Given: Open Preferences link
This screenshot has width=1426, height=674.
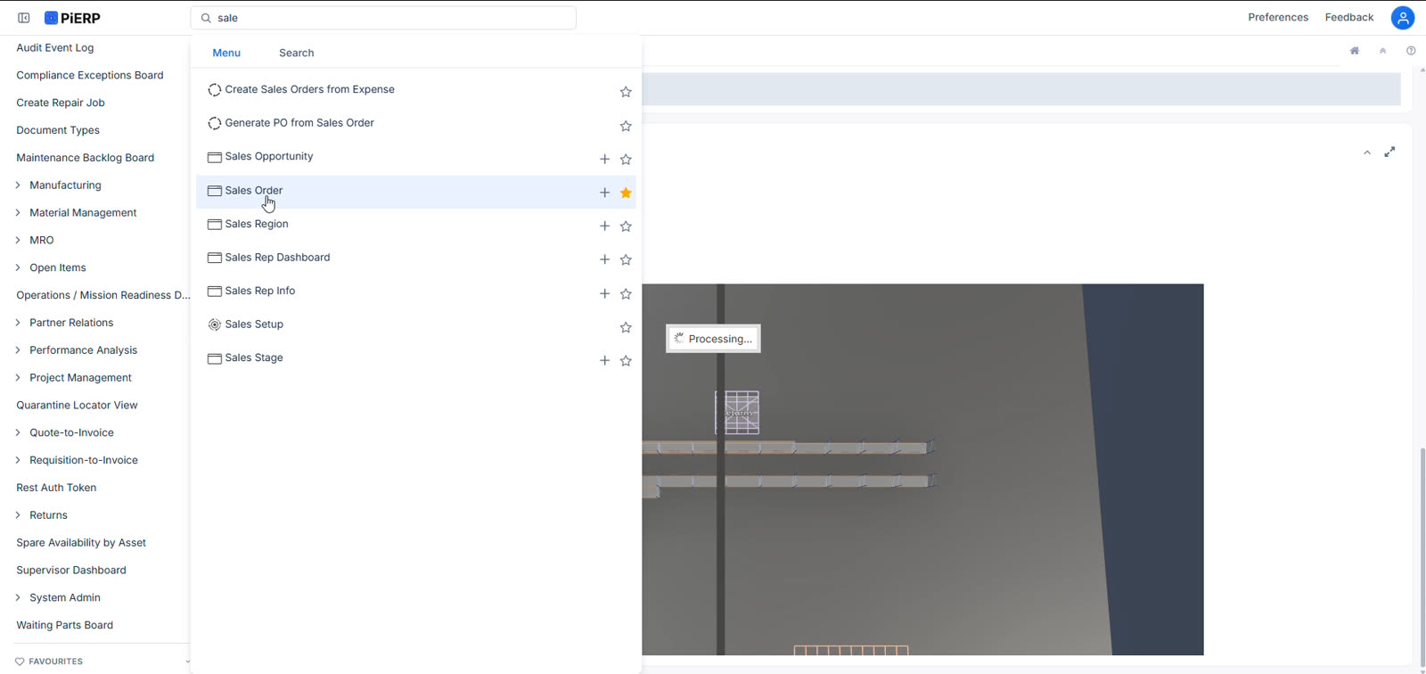Looking at the screenshot, I should coord(1278,17).
